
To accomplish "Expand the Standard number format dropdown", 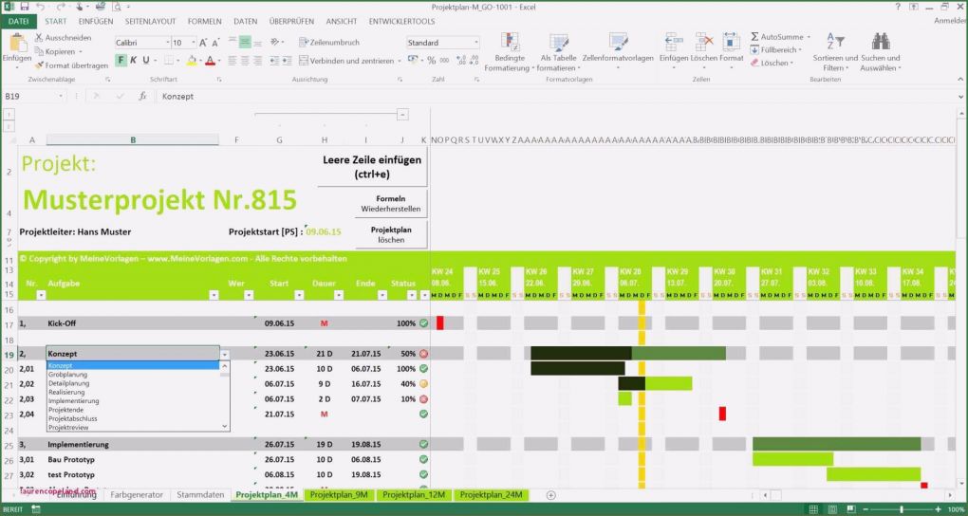I will (x=475, y=43).
